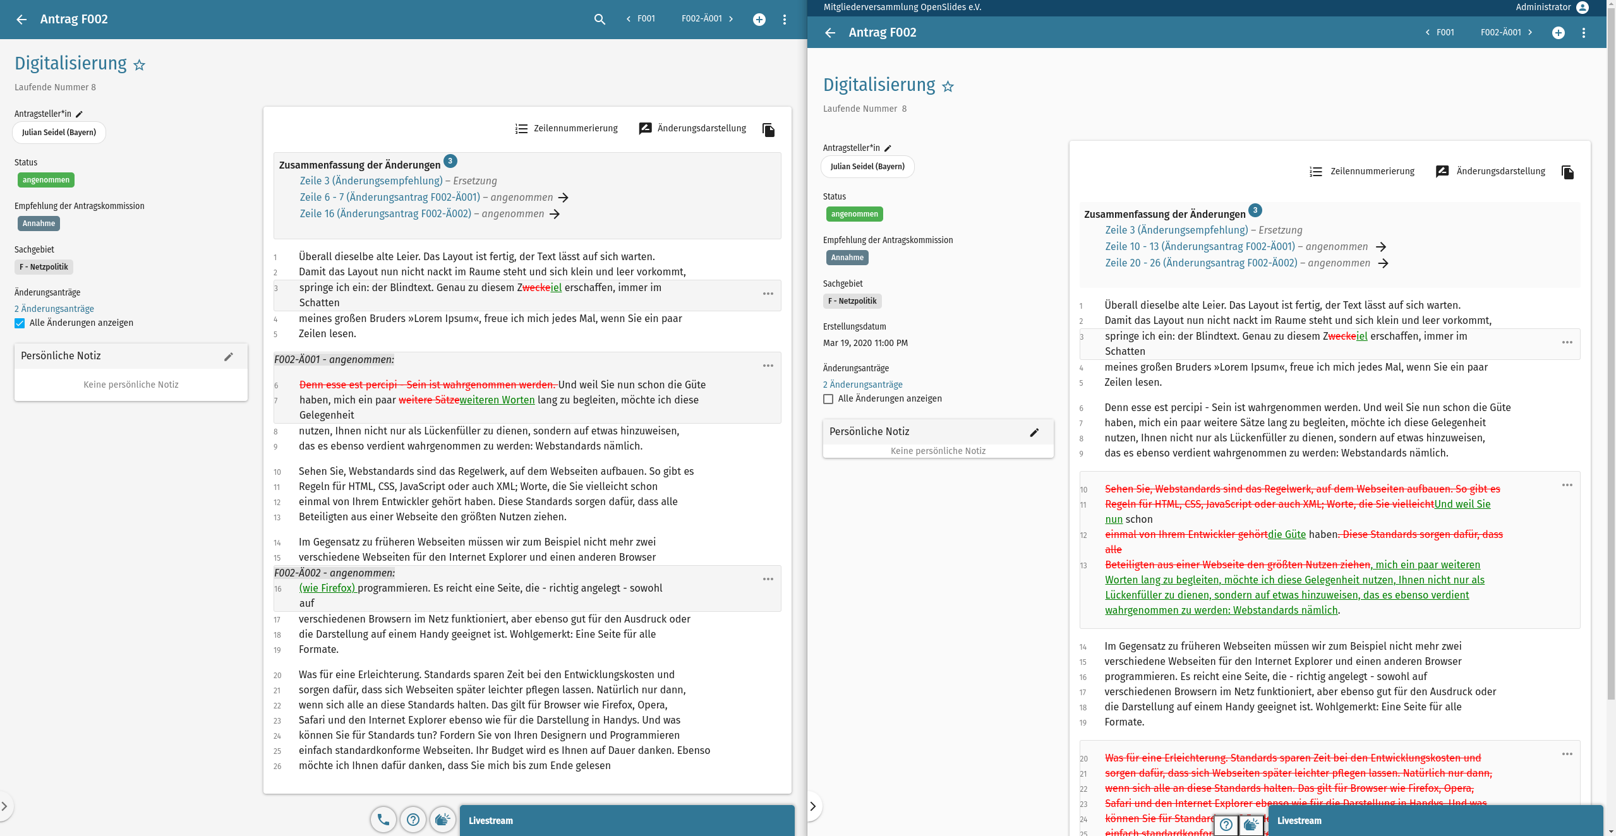Toggle Zeilennummerierung line numbering
Screen dimensions: 1616x836
(566, 128)
